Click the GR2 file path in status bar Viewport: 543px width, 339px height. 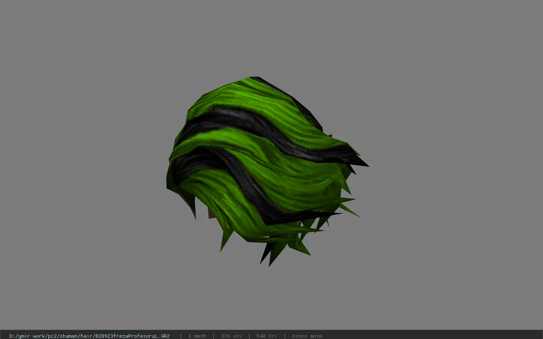pos(90,336)
